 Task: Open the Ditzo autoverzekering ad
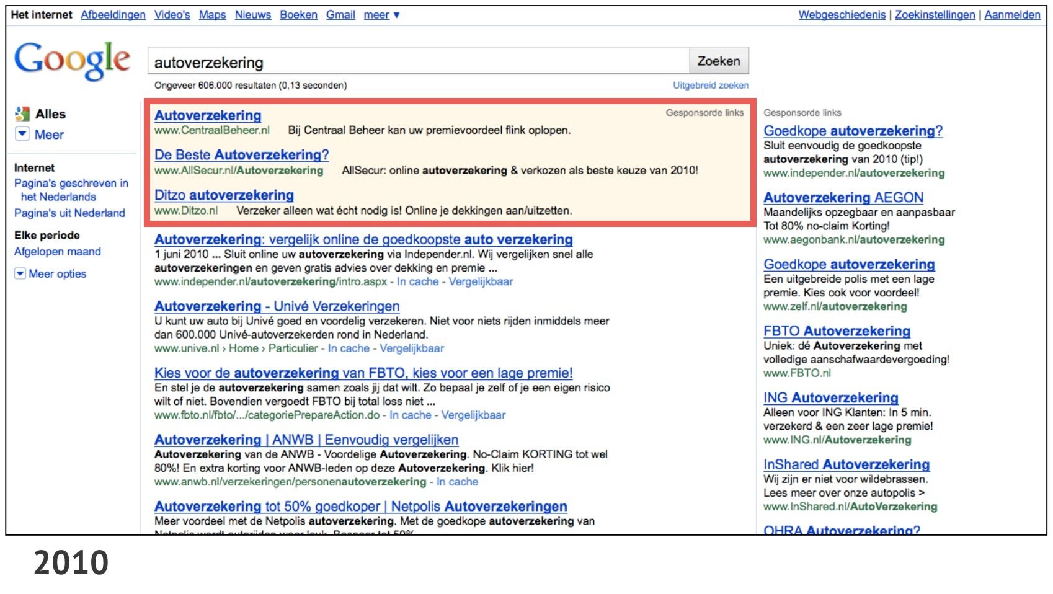pos(224,195)
